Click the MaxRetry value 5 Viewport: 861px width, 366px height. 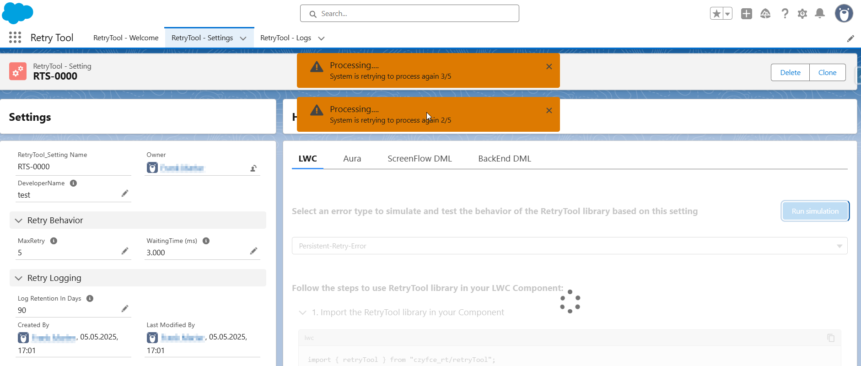20,253
